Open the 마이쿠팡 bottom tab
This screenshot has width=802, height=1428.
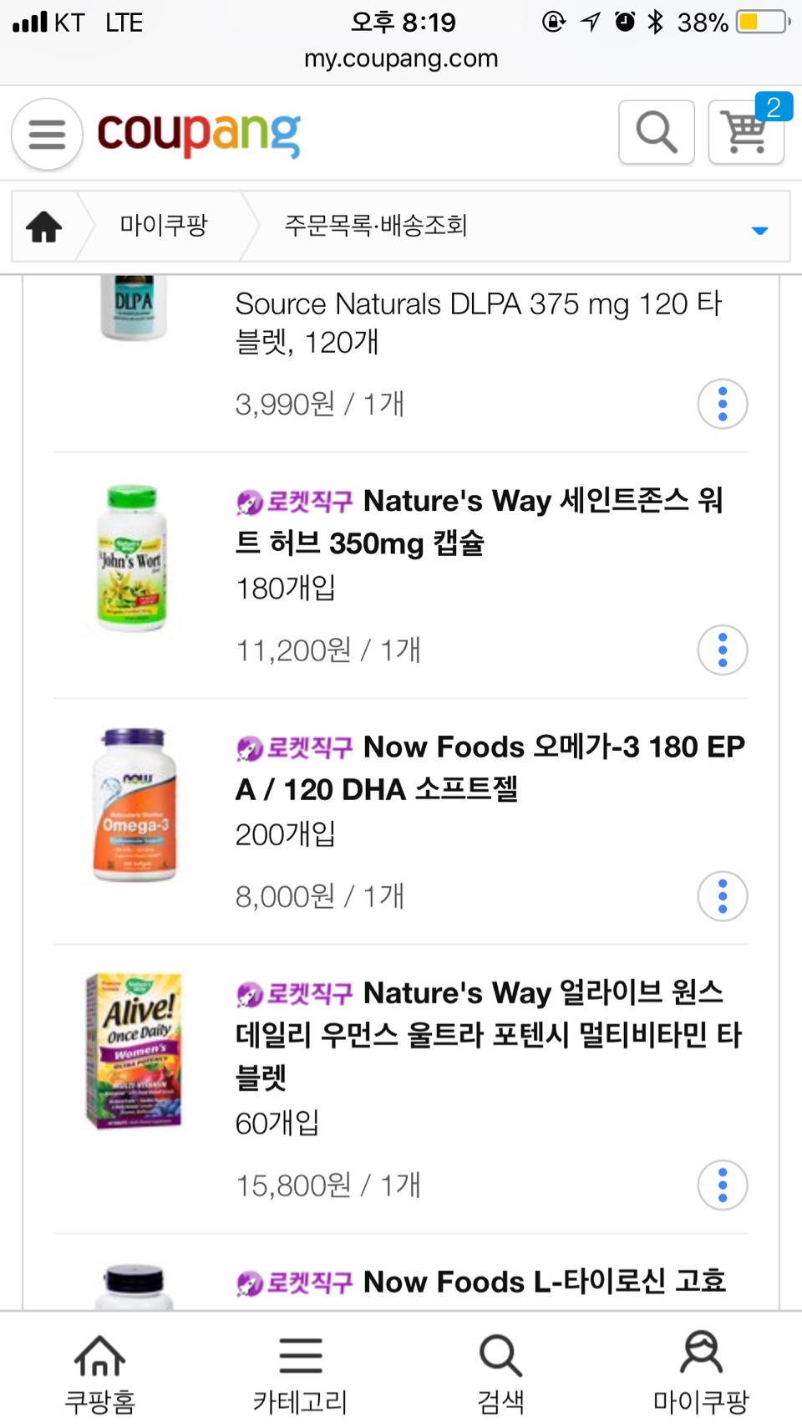click(x=702, y=1373)
